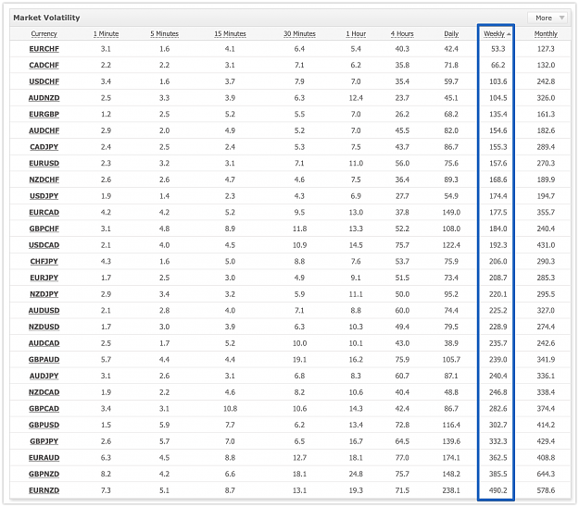Open the GBPCAD currency link
The width and height of the screenshot is (579, 507).
44,409
